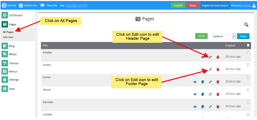This screenshot has width=257, height=120.
Task: Open the English (United States) language selector
Action: click(x=215, y=5)
